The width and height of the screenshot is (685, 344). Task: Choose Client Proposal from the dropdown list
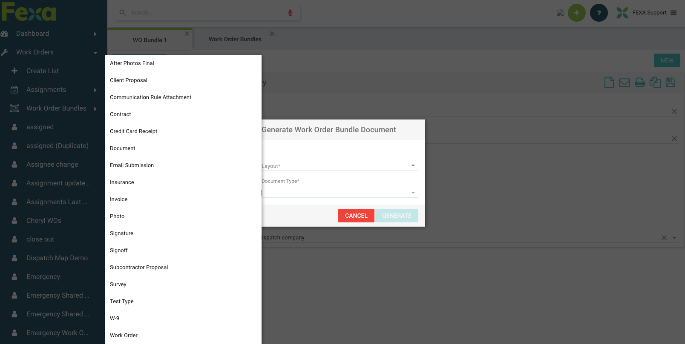[x=129, y=80]
